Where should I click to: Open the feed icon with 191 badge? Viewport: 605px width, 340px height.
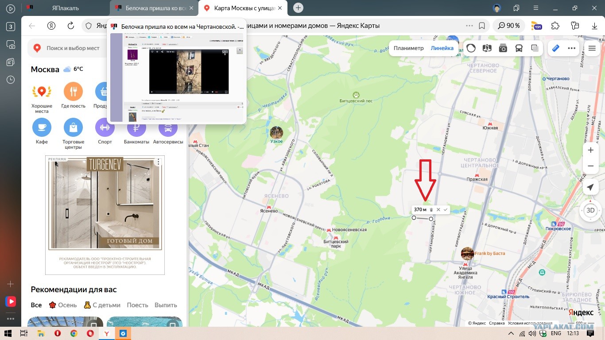[536, 26]
